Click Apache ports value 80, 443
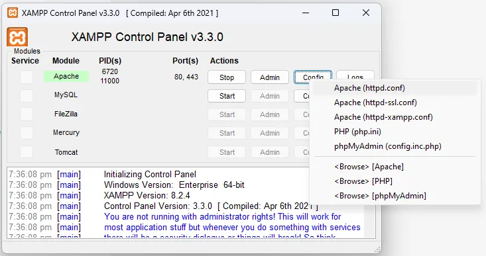486x256 pixels. coord(186,77)
